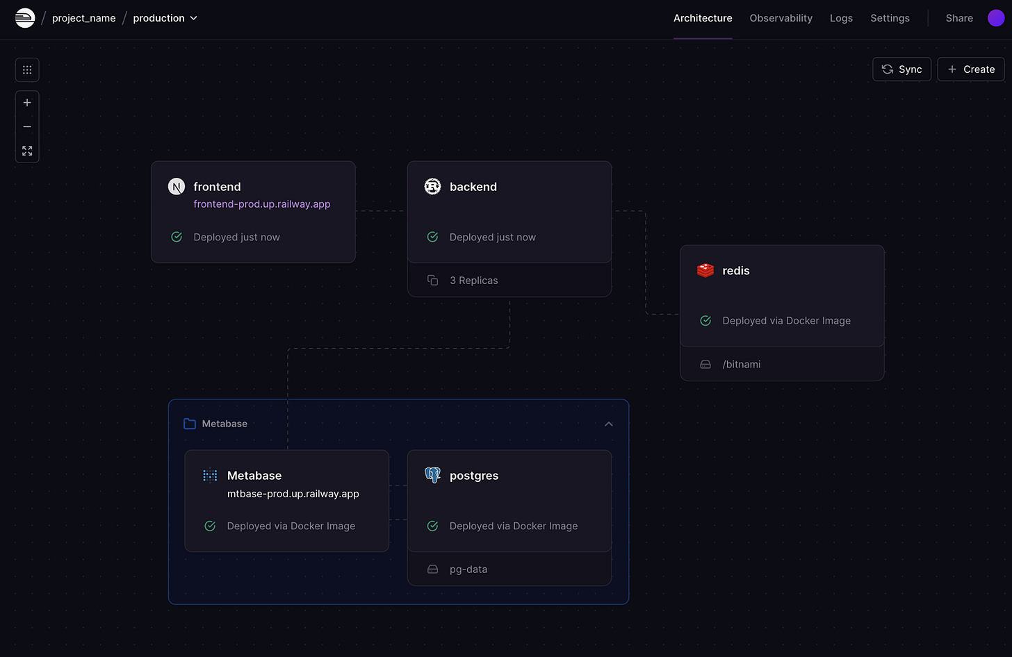Open the project_name breadcrumb link
This screenshot has height=657, width=1012.
click(84, 18)
